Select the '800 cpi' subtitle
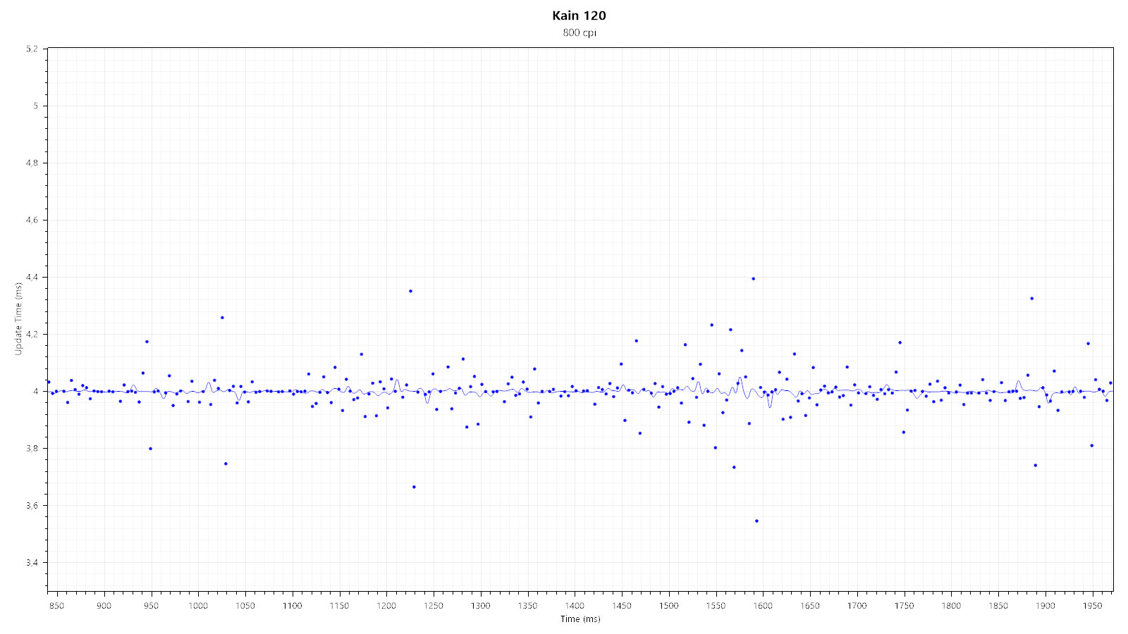Viewport: 1128px width, 634px height. [580, 33]
